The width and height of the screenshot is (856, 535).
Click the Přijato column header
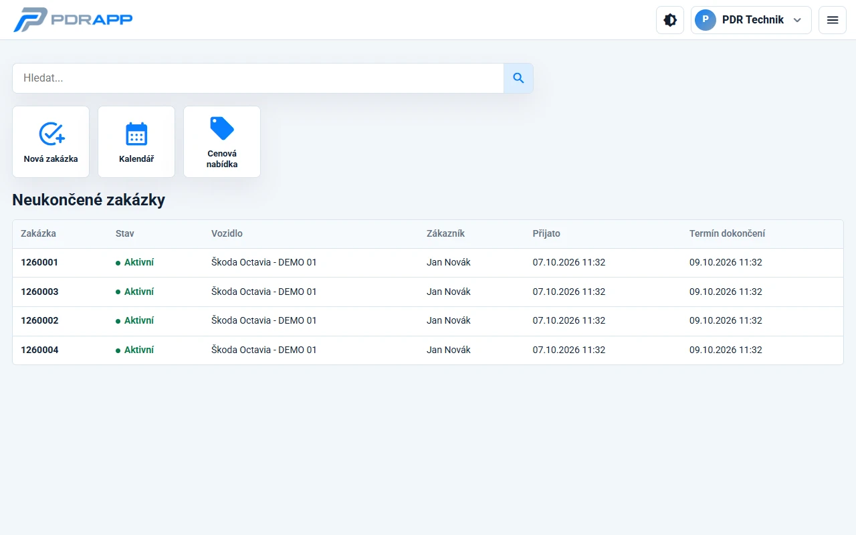(546, 234)
